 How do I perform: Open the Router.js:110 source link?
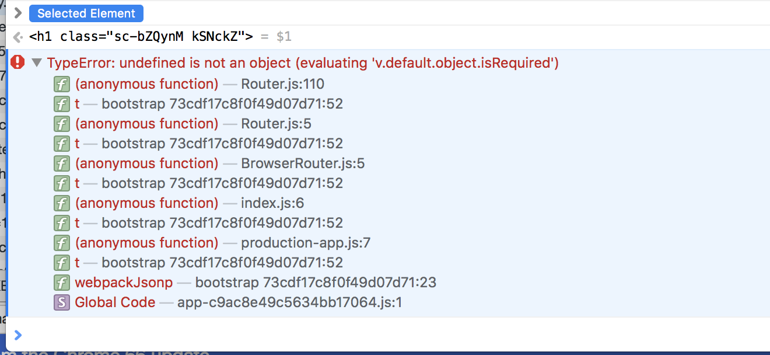(282, 84)
